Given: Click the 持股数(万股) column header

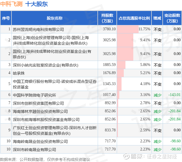Looking at the screenshot, I should [x=107, y=18].
